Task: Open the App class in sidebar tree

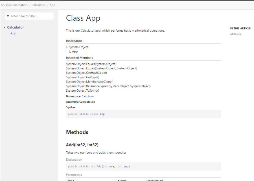Action: [x=13, y=33]
